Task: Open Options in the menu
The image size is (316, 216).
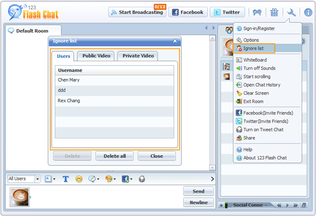Action: (267, 40)
